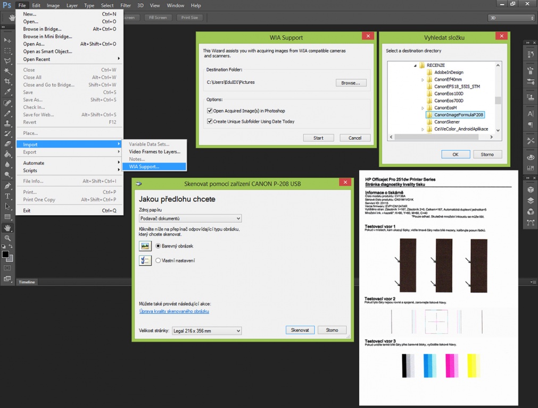Expand the Open Recent submenu
This screenshot has width=538, height=408.
pos(70,59)
